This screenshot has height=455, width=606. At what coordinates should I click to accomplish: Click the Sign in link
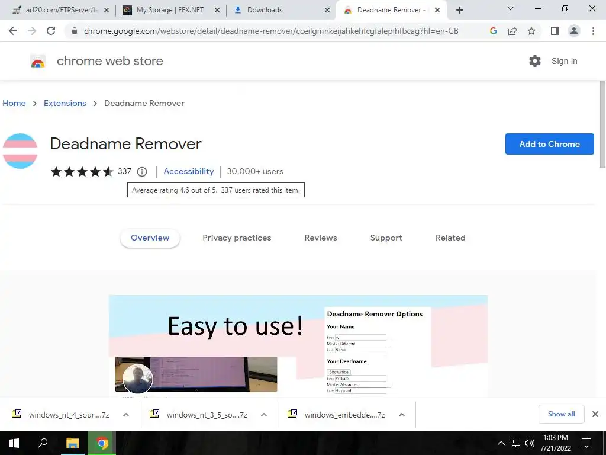[x=564, y=61]
